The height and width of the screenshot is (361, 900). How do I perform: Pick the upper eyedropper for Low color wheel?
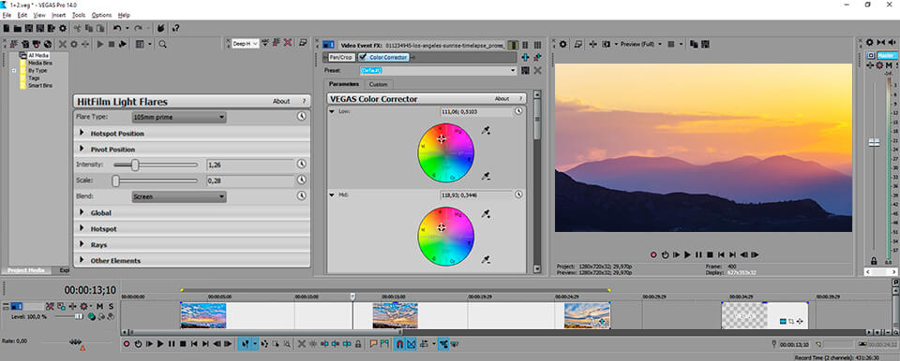[x=487, y=131]
